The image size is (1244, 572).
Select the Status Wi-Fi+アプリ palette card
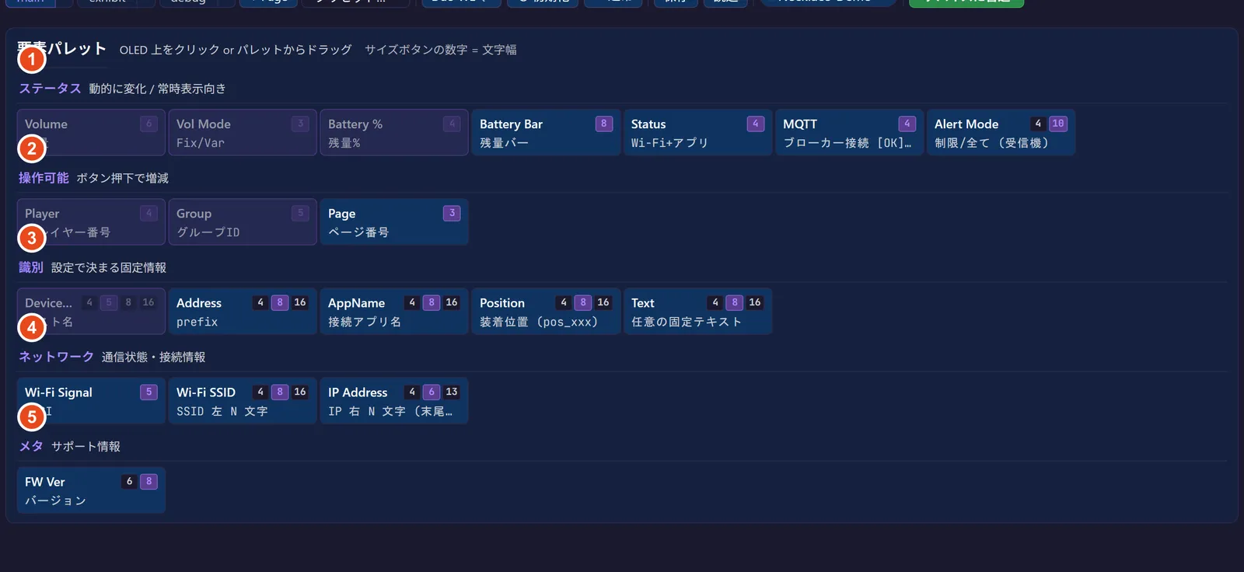click(x=697, y=132)
